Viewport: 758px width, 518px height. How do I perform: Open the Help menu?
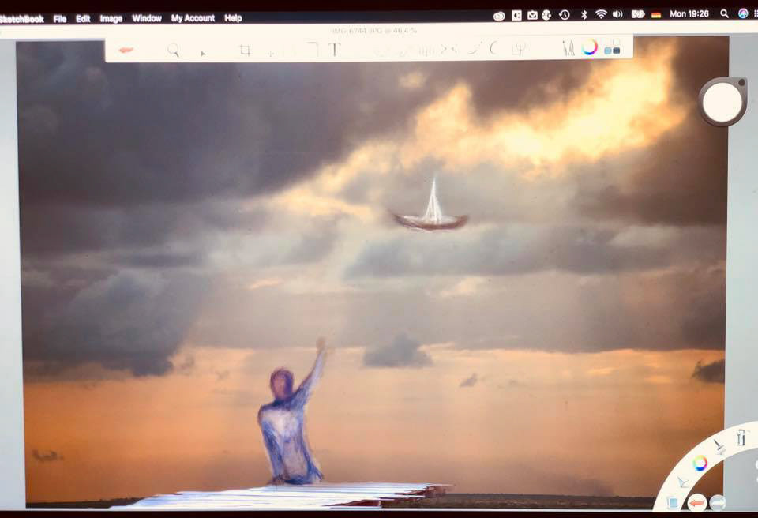(233, 18)
